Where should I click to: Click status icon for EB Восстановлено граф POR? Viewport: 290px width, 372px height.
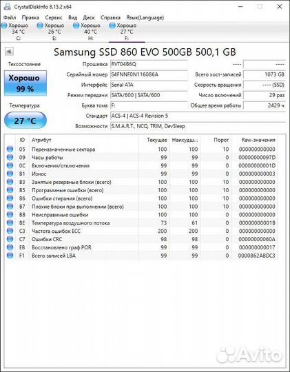10,247
